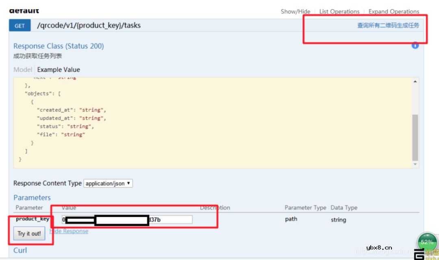Click the List Operations link

339,11
